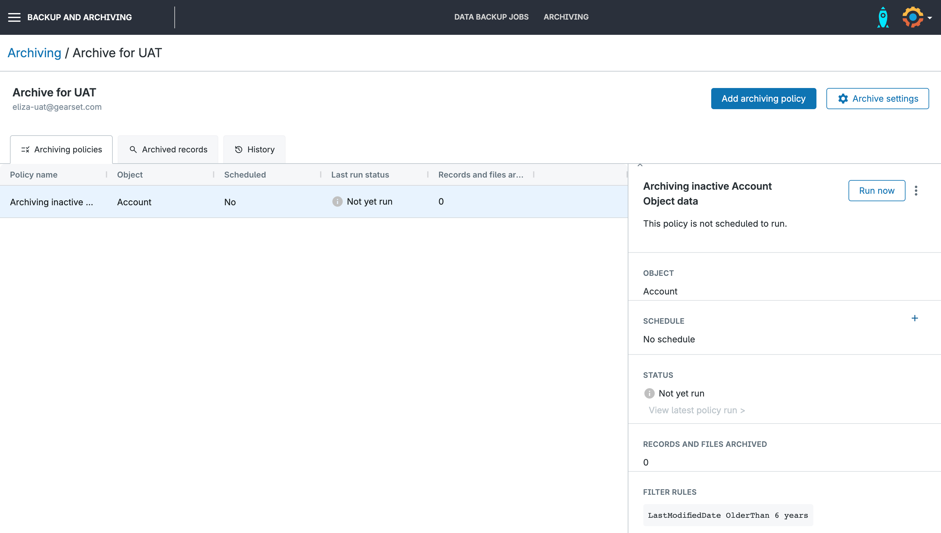Open the hamburger navigation menu
The width and height of the screenshot is (941, 533).
pyautogui.click(x=14, y=17)
